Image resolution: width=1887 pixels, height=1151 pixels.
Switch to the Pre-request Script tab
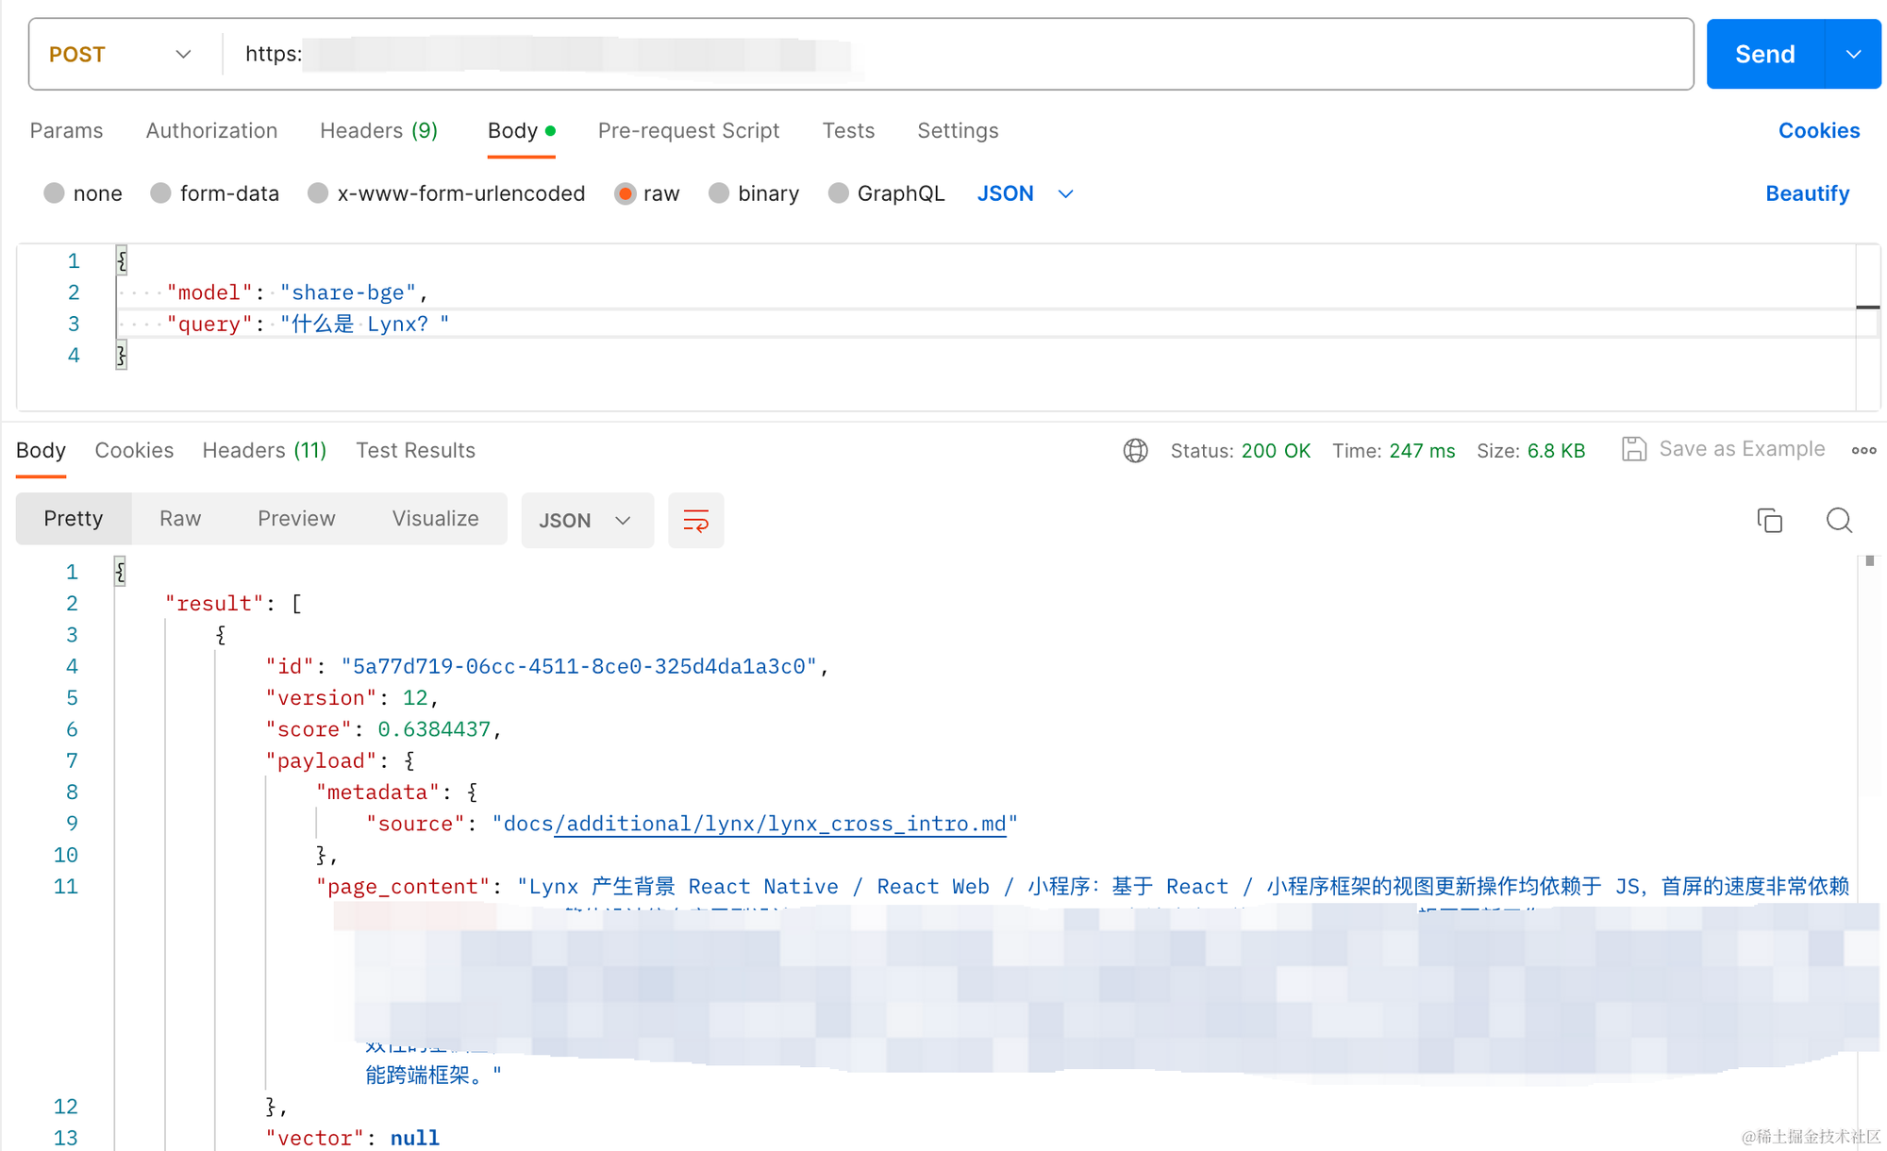coord(688,131)
